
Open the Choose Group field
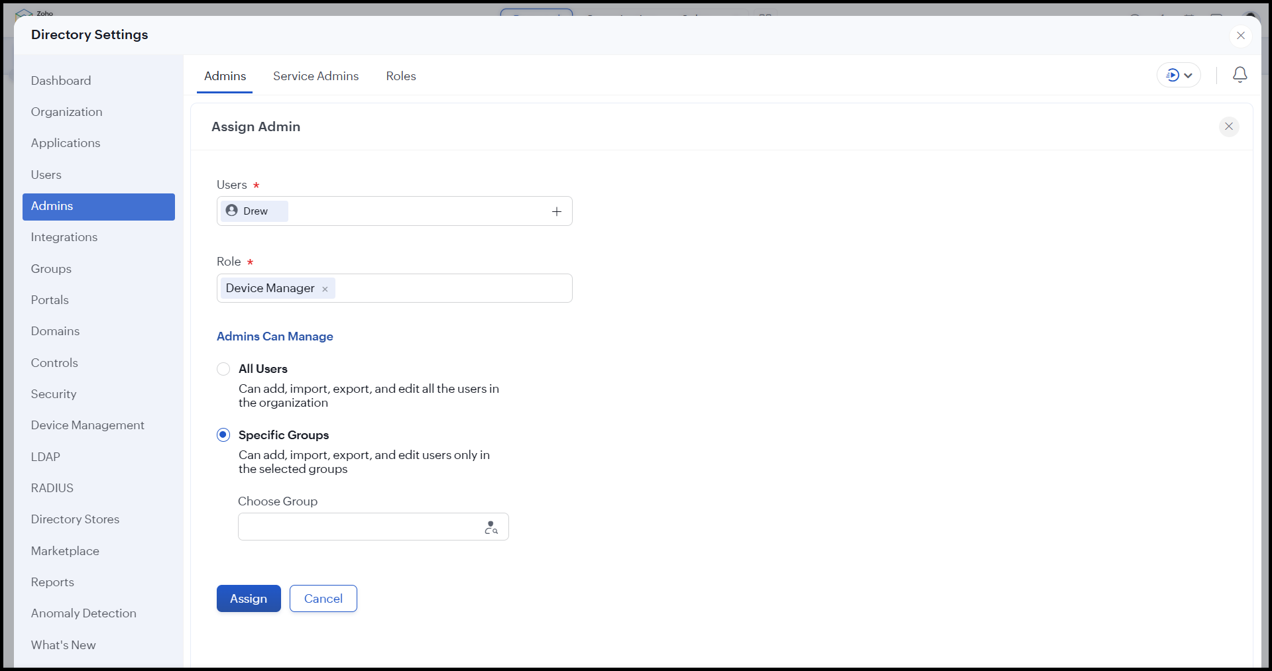(x=358, y=527)
